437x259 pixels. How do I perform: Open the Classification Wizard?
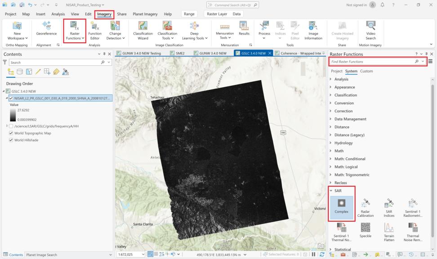[x=143, y=31]
